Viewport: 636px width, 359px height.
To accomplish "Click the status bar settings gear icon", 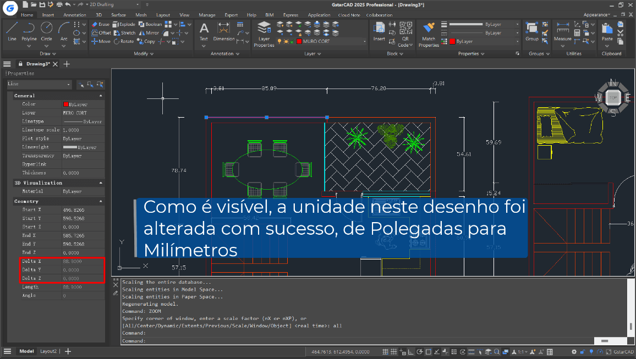I will [574, 352].
